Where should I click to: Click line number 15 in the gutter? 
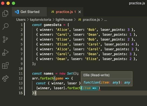(21, 93)
